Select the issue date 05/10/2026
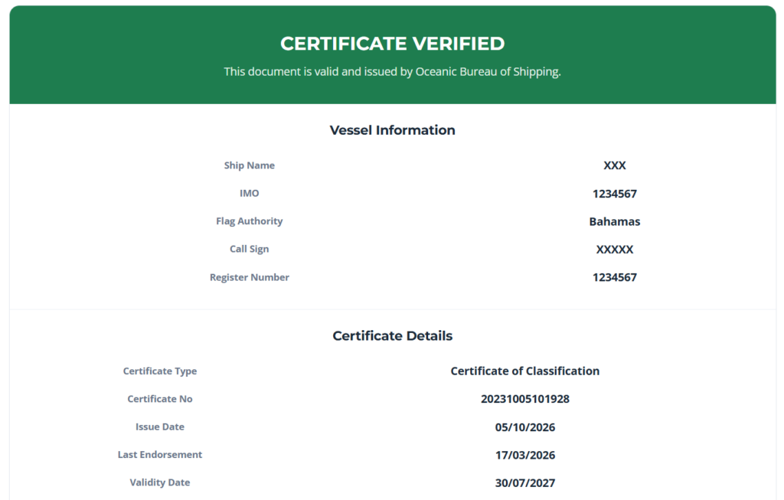This screenshot has height=500, width=784. (525, 427)
